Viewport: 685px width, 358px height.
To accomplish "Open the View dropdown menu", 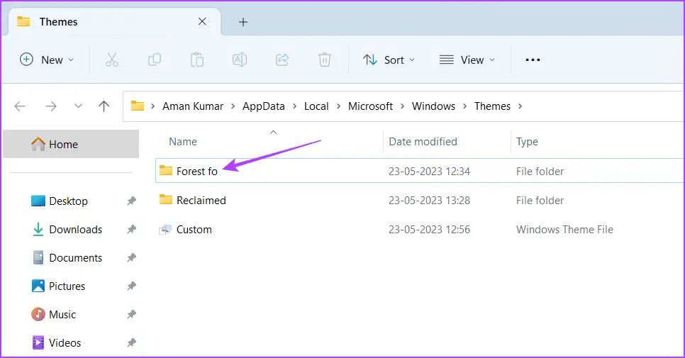I will [x=467, y=60].
